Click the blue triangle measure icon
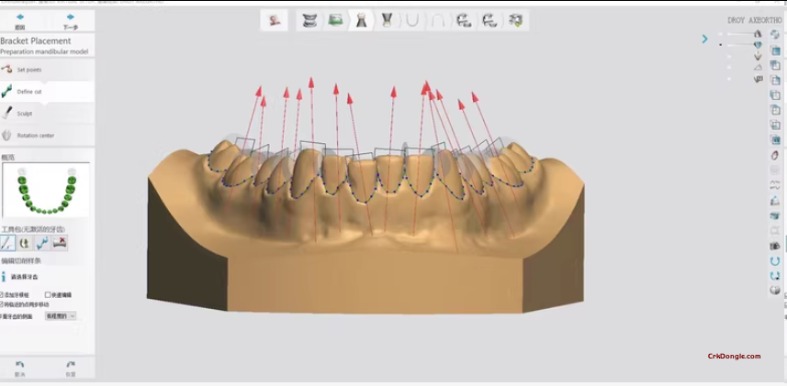The height and width of the screenshot is (386, 787). pos(774,201)
